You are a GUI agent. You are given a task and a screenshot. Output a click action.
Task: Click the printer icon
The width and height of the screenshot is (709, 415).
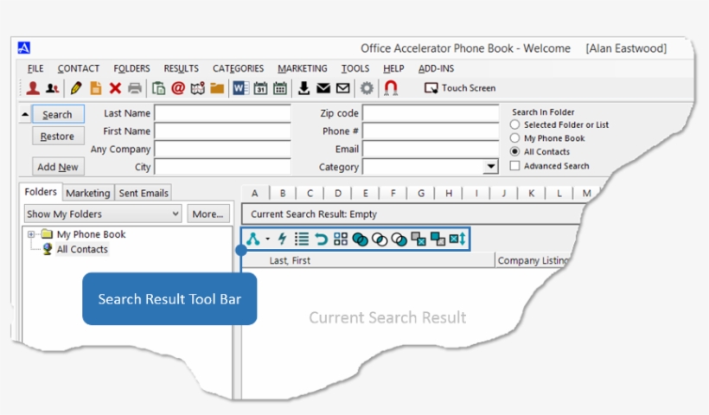[x=135, y=88]
